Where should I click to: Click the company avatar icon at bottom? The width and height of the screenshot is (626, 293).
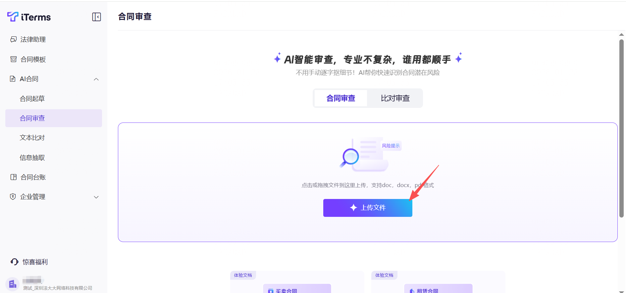12,284
